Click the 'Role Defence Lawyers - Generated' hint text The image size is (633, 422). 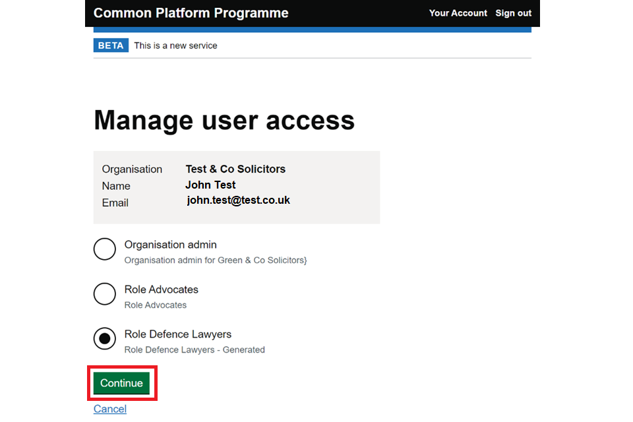(x=195, y=350)
